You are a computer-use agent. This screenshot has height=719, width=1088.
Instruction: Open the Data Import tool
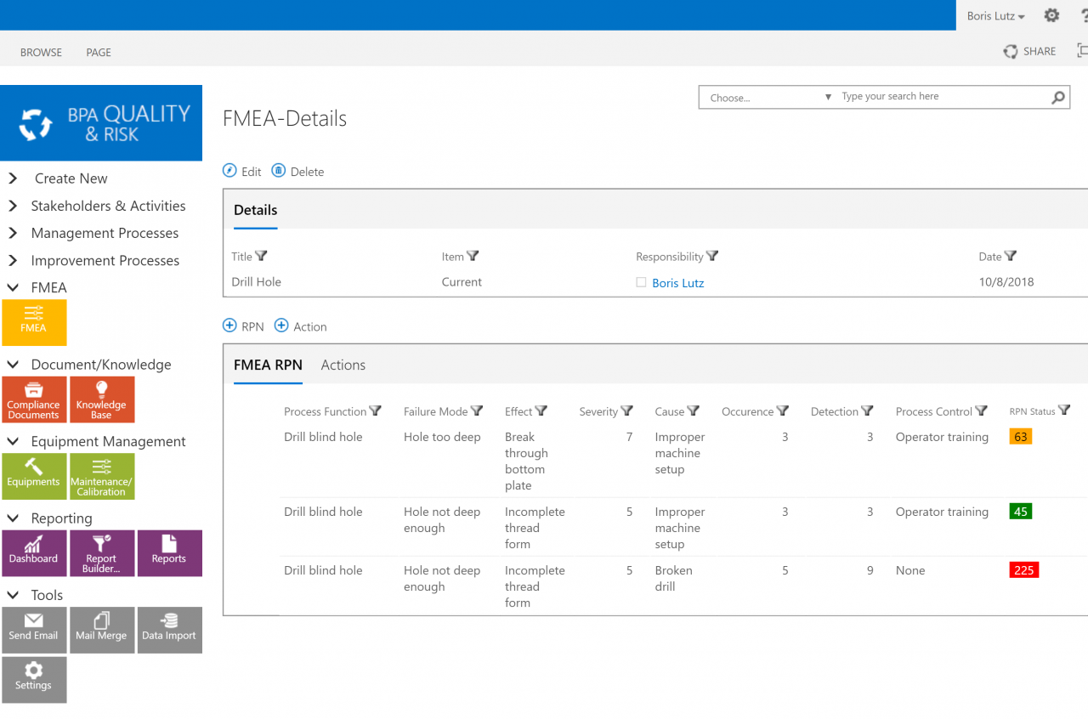[169, 629]
